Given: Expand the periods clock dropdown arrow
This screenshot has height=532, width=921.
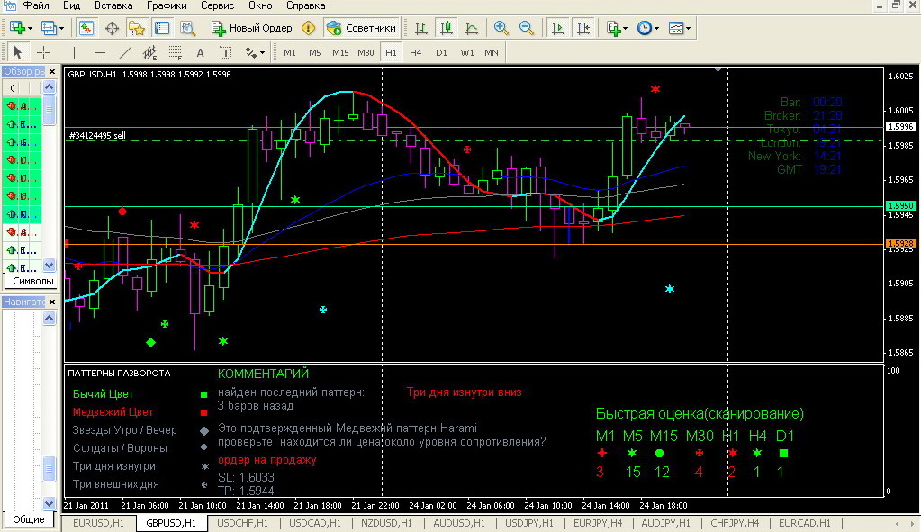Looking at the screenshot, I should [656, 28].
